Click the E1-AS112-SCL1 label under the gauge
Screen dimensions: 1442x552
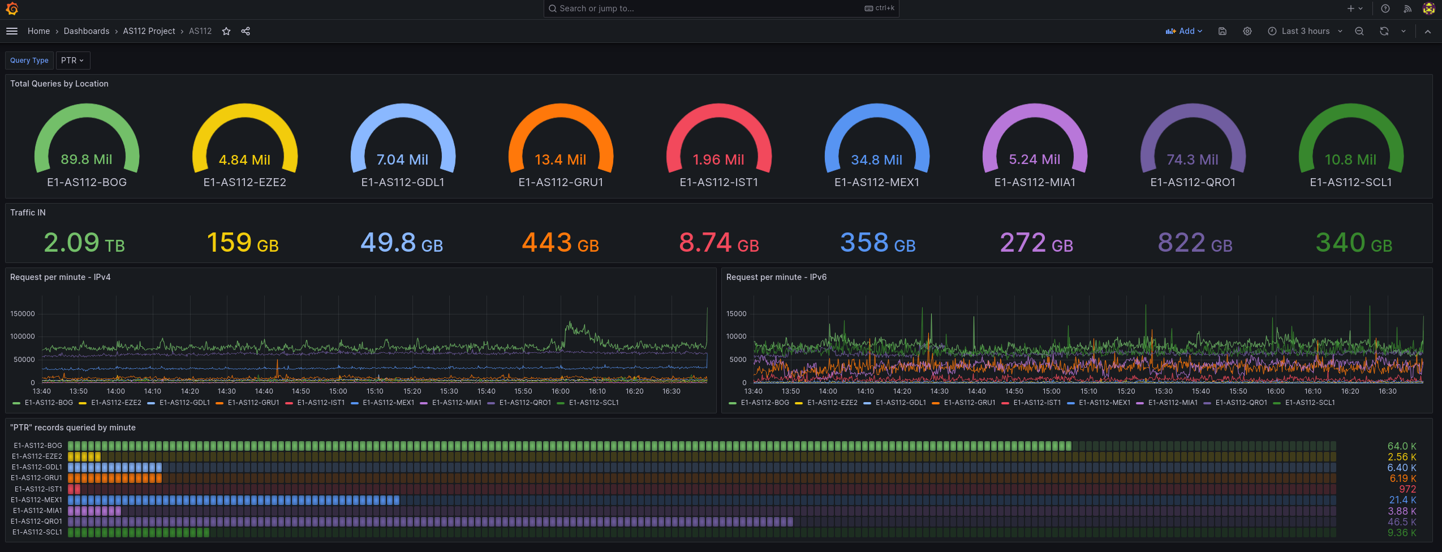click(x=1351, y=182)
